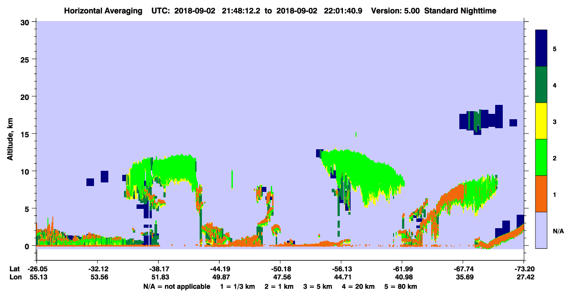
Task: Click the orange level 1 color swatch
Action: coord(541,194)
